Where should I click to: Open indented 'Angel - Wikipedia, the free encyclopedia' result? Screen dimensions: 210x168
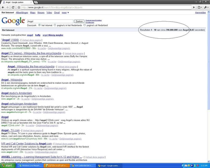[31, 66]
